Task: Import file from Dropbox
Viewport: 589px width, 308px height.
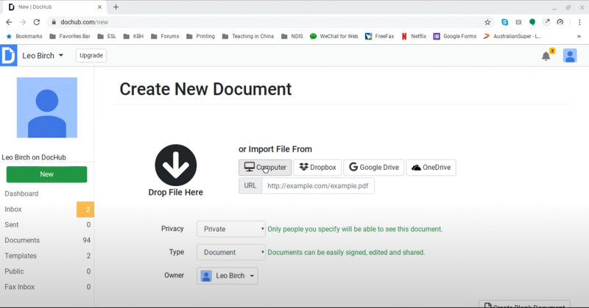Action: [317, 168]
